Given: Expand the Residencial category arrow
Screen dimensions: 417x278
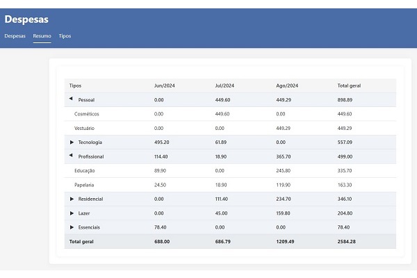Looking at the screenshot, I should [x=72, y=199].
